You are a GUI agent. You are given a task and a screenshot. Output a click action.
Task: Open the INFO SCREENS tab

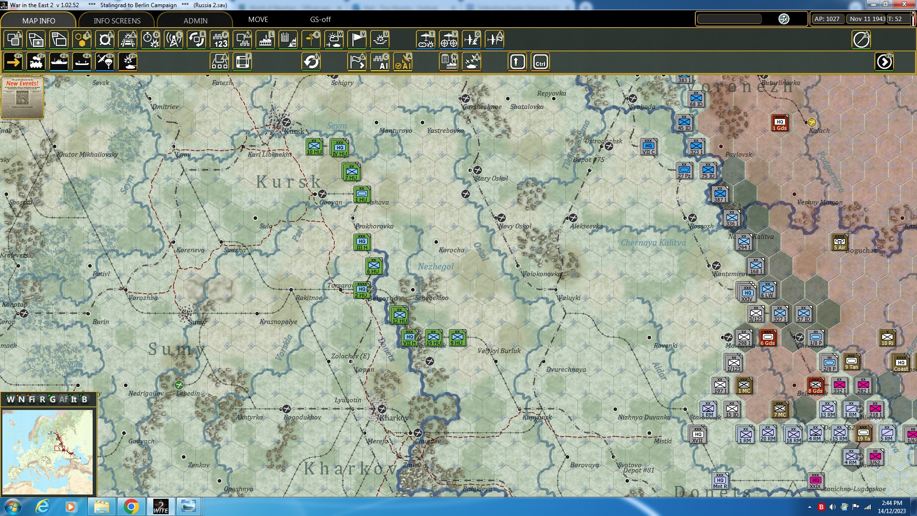(117, 21)
